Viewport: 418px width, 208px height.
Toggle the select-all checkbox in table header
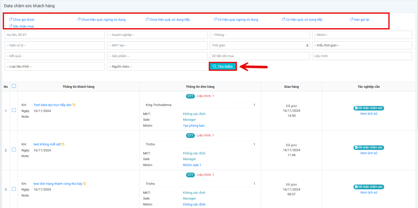tap(14, 86)
